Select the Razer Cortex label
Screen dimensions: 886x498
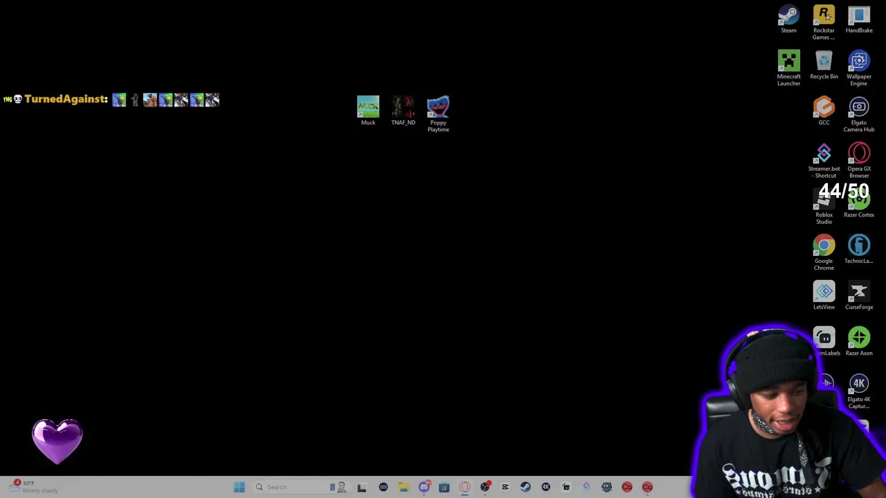pos(859,214)
